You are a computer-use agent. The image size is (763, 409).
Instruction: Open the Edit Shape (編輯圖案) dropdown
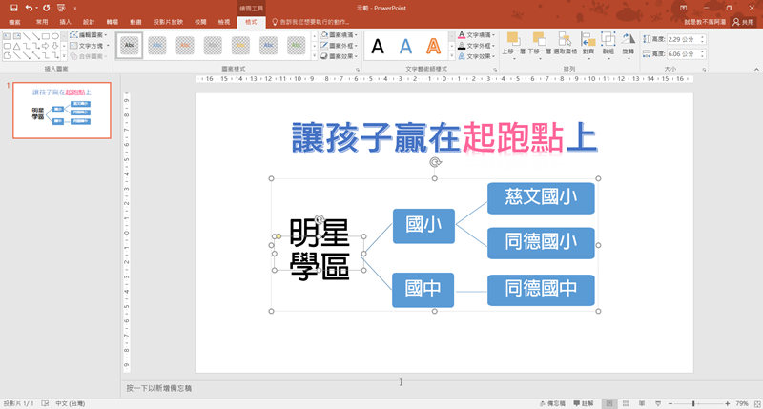pos(90,35)
